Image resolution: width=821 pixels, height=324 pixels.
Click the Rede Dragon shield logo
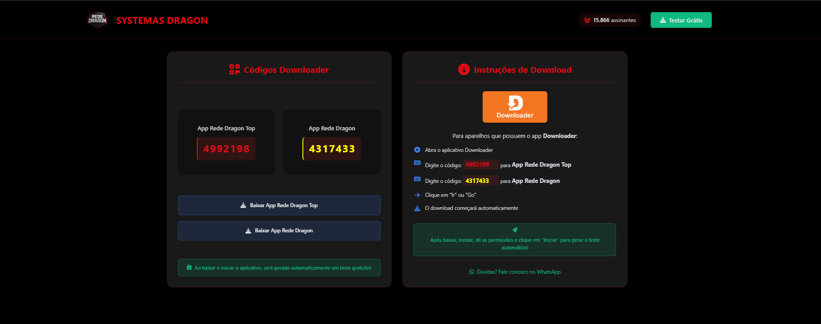point(97,20)
